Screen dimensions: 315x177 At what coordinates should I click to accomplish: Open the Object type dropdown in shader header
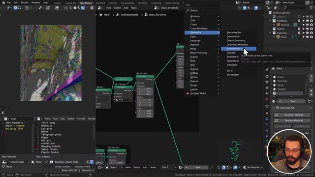[114, 167]
